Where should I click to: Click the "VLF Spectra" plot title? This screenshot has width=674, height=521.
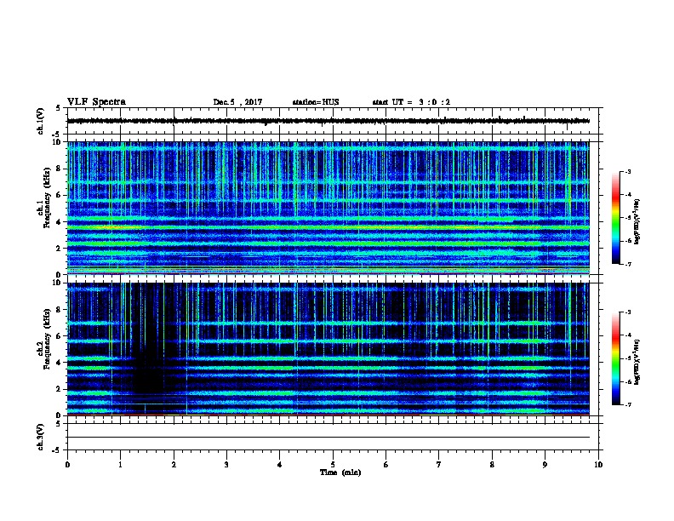click(x=96, y=102)
